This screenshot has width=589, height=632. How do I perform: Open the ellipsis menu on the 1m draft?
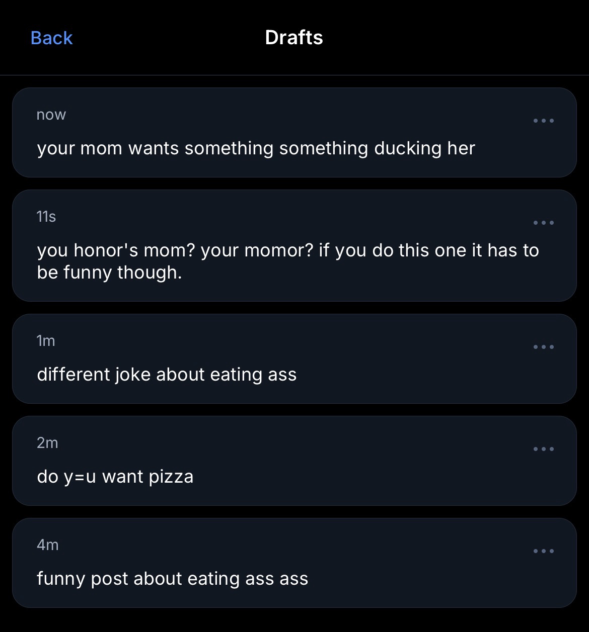(544, 347)
